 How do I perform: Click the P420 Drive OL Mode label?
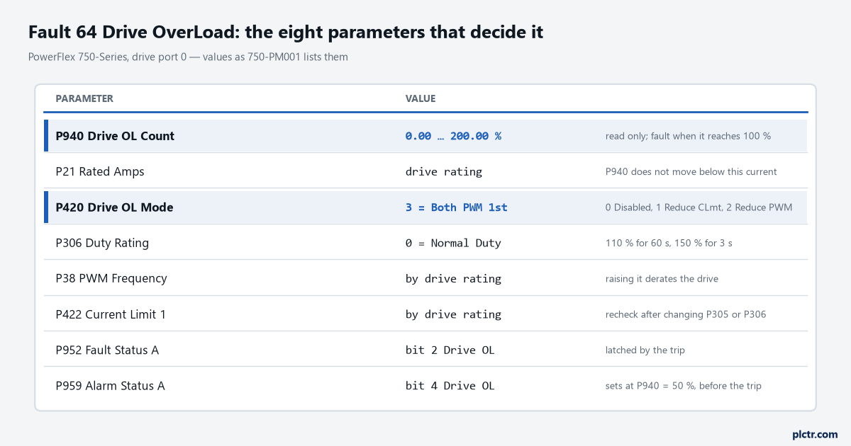tap(115, 207)
